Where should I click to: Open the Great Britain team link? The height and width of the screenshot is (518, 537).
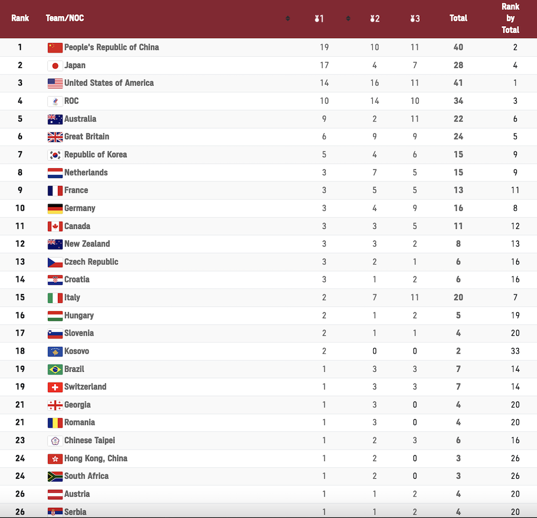click(x=86, y=136)
